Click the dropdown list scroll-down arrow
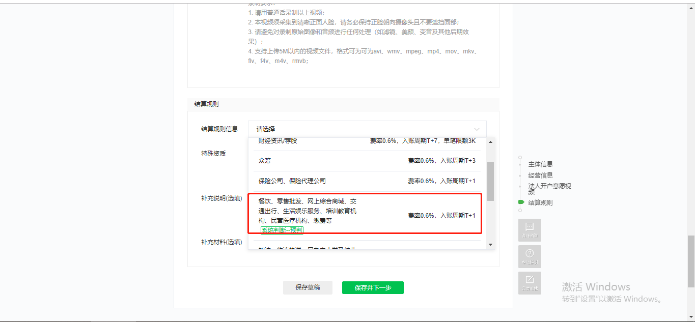 pos(490,245)
